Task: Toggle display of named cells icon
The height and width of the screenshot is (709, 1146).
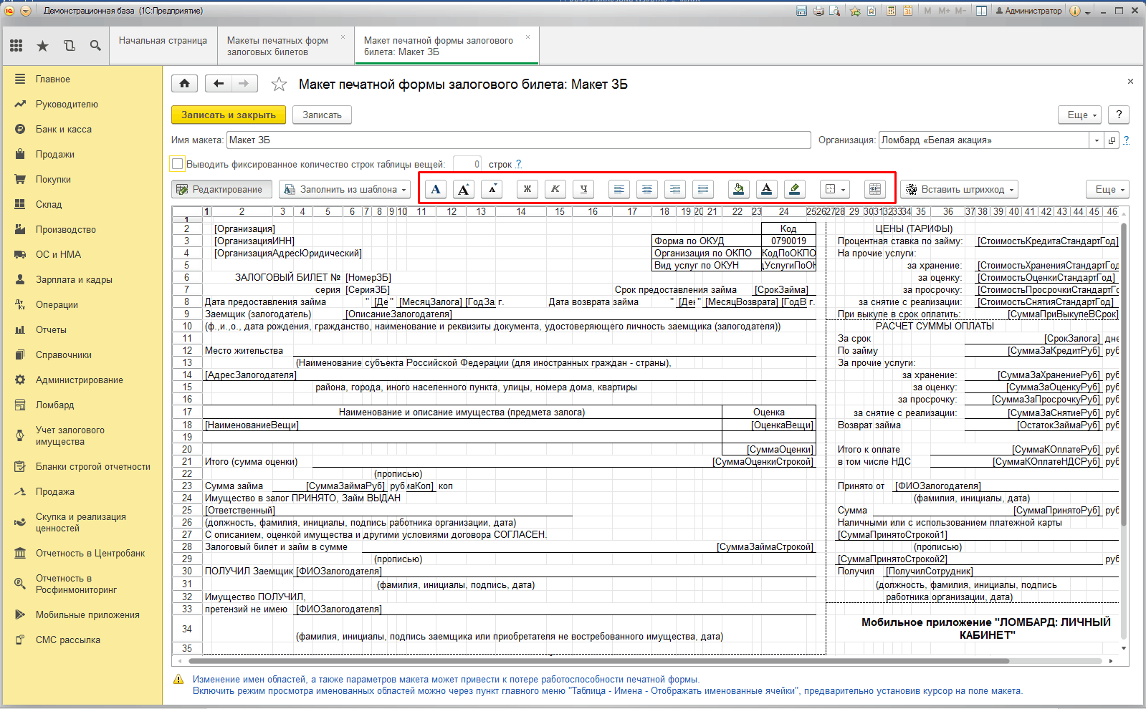Action: [x=874, y=189]
